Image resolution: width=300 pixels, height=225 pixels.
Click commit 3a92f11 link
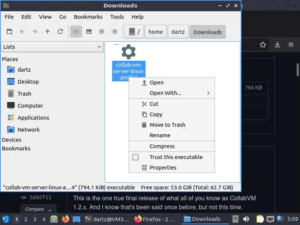[40, 197]
